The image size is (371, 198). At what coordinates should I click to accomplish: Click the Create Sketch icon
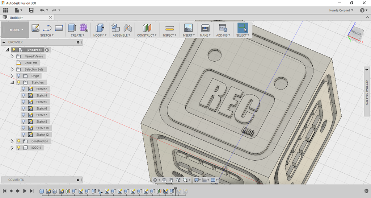click(35, 28)
